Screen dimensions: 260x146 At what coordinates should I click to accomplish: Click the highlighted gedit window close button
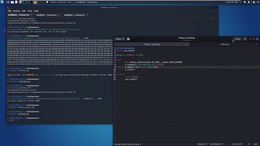click(x=257, y=39)
